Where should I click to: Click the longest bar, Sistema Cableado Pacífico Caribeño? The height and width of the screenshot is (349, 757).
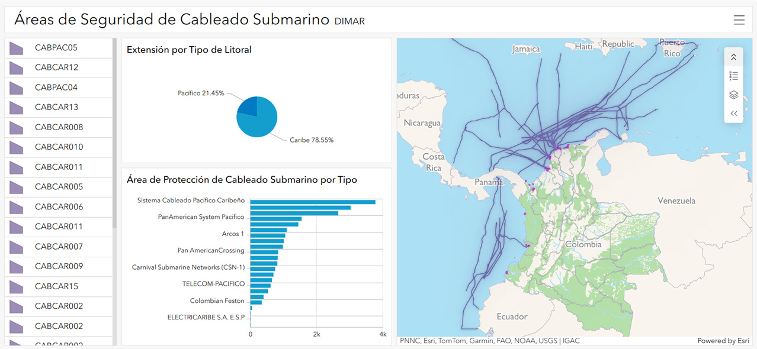click(312, 202)
